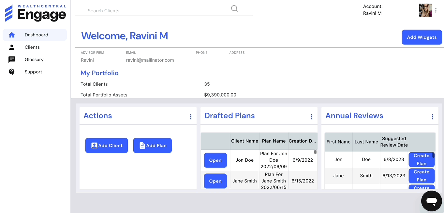Sort by Suggested Review Date header

tap(394, 142)
